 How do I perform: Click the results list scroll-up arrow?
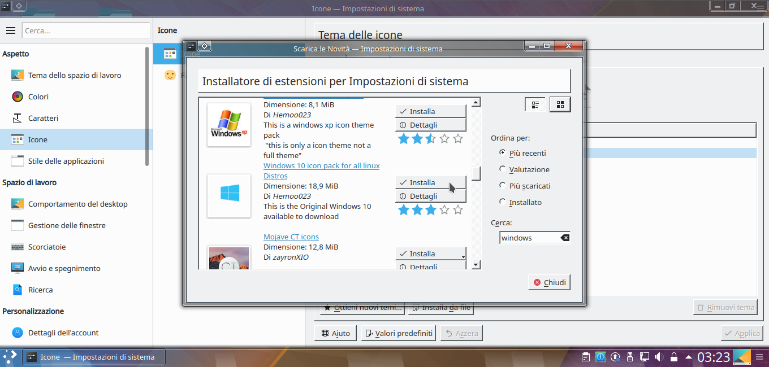(476, 102)
